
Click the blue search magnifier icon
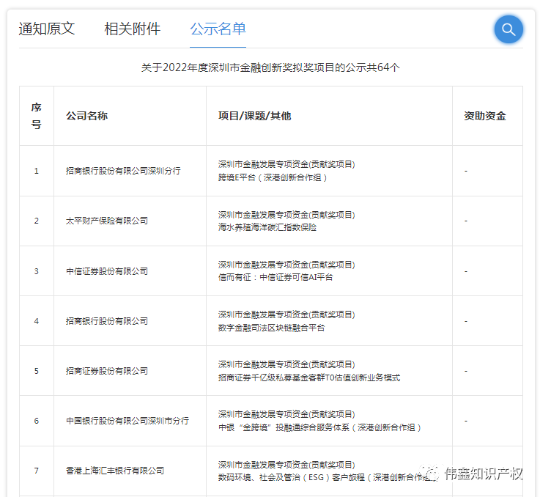pos(508,29)
